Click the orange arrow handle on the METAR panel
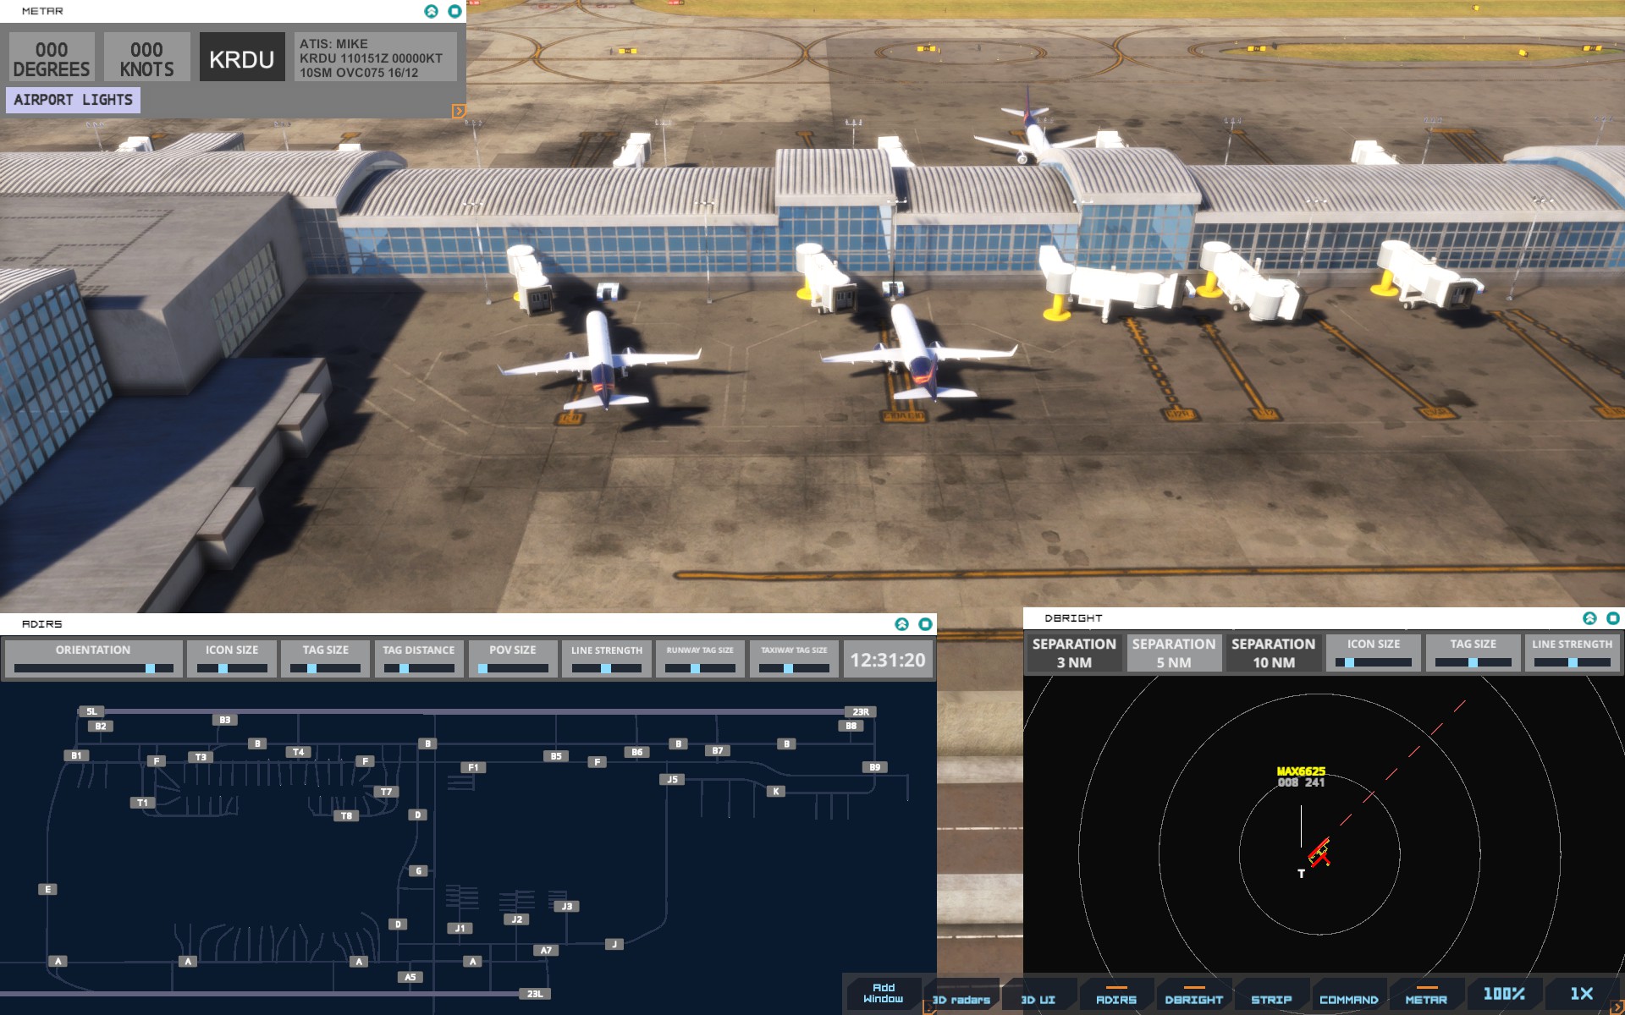 [459, 111]
